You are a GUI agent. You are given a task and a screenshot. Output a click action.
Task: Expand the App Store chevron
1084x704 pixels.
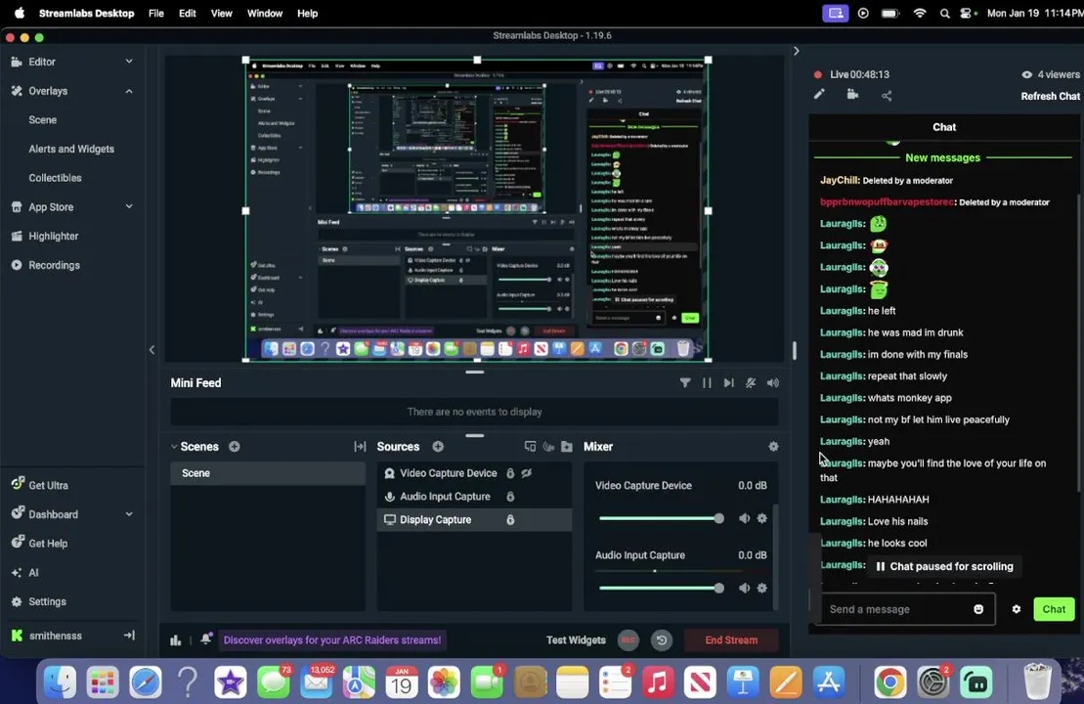point(129,206)
